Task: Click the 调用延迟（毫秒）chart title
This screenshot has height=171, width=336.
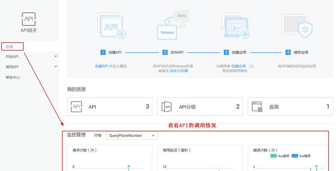Action: 176,150
